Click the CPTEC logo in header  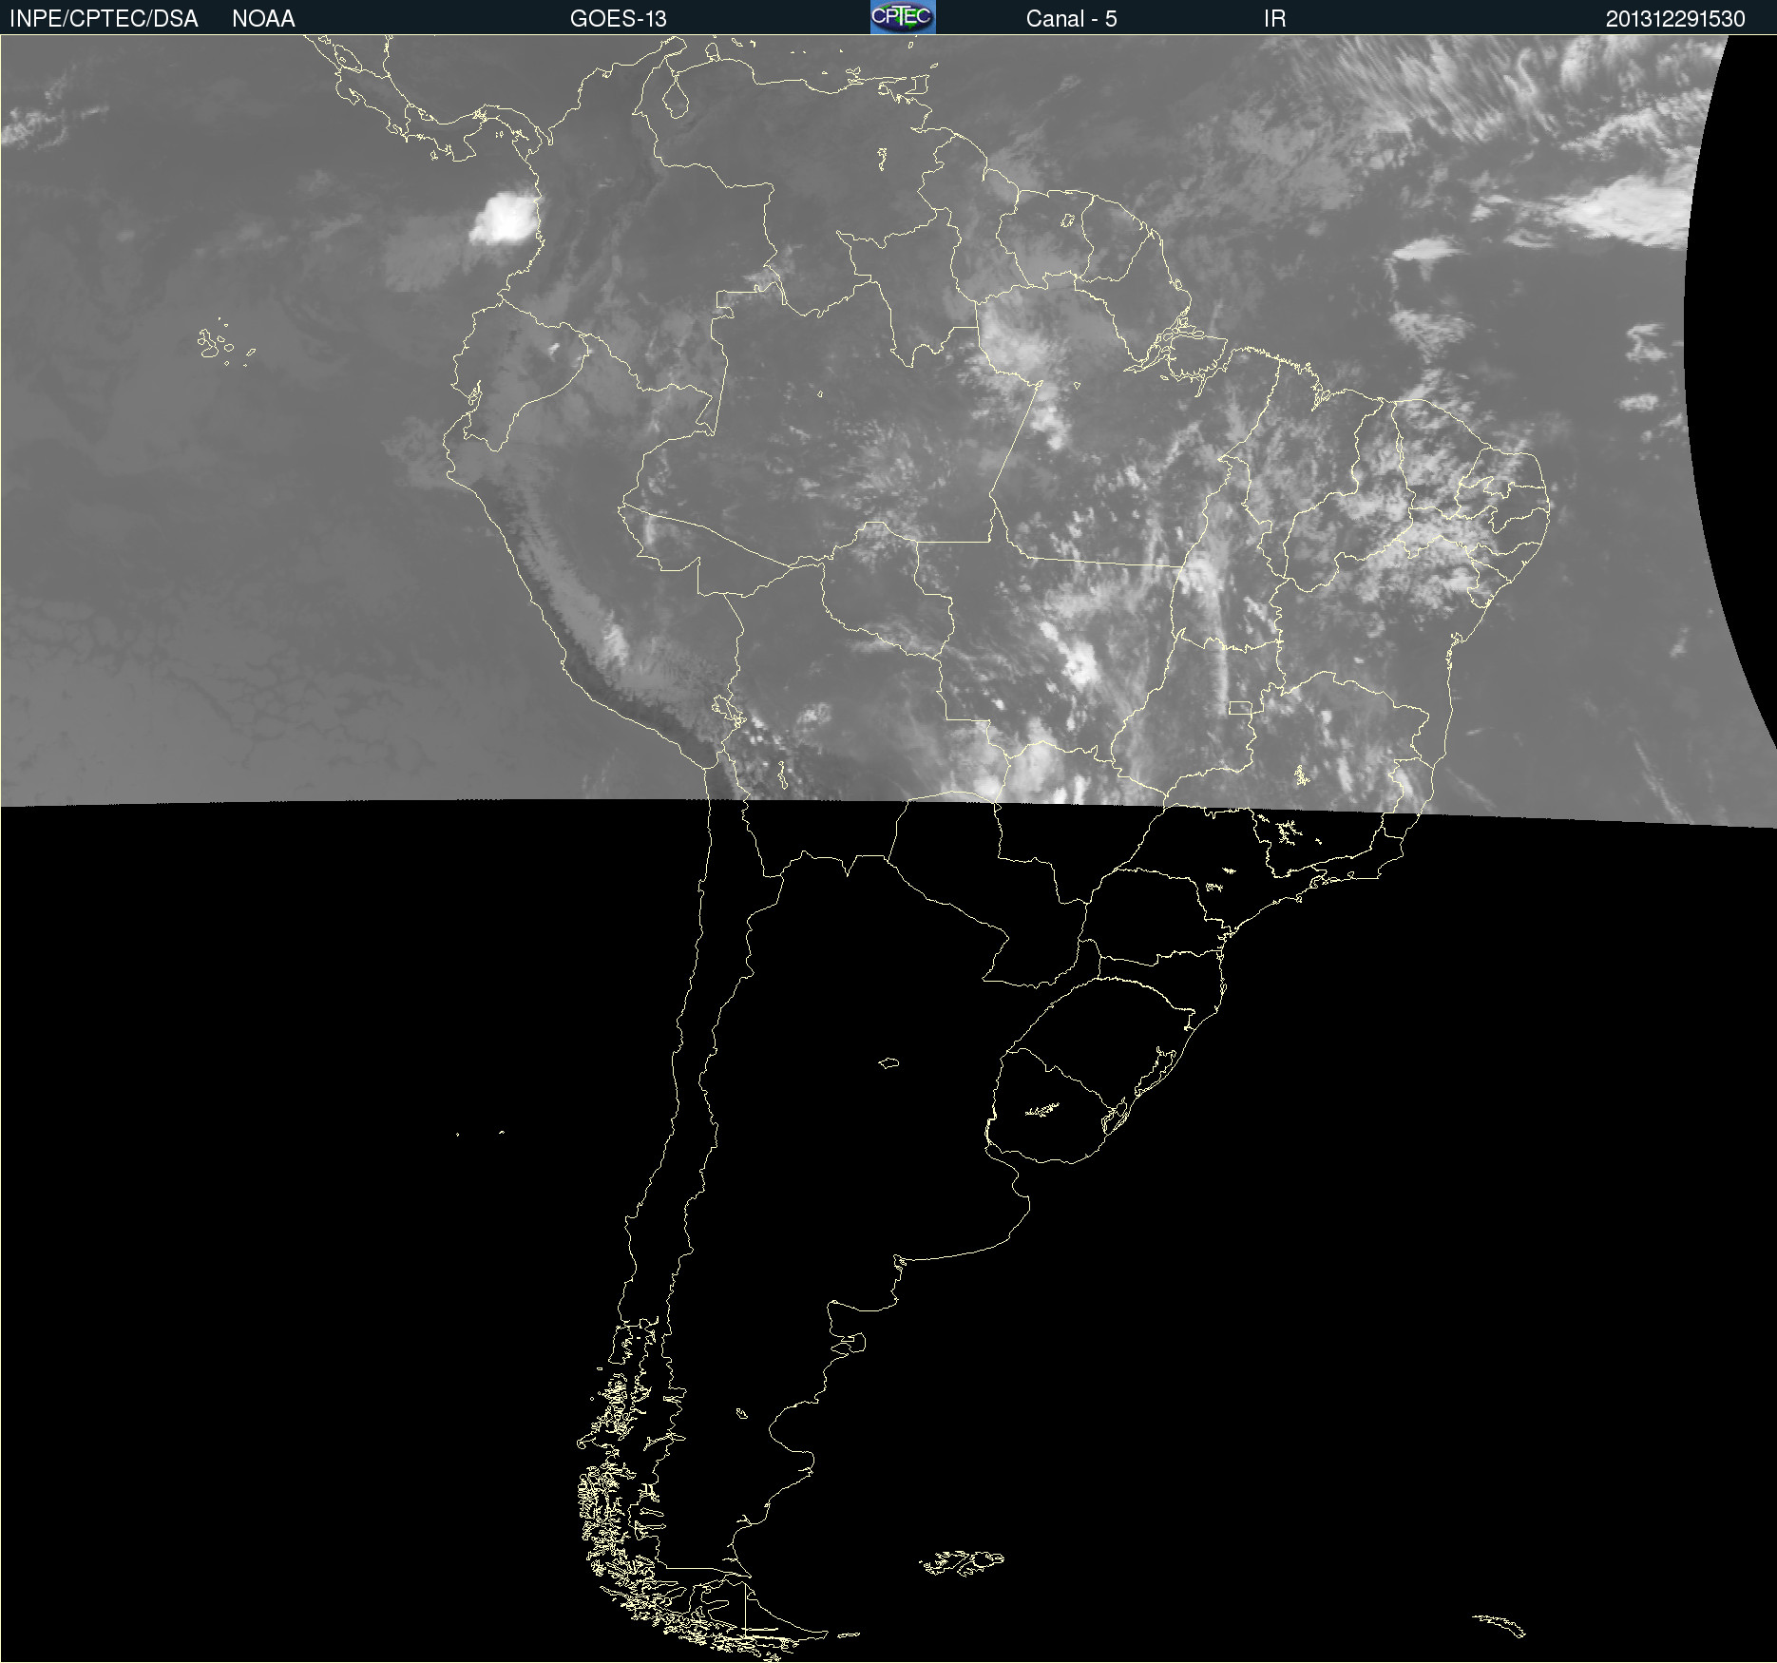(x=903, y=17)
